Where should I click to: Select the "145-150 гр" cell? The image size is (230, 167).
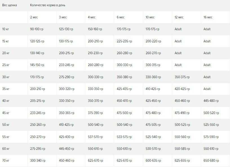pos(37,65)
